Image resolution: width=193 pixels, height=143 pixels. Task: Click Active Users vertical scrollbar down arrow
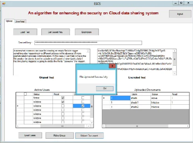click(x=92, y=123)
